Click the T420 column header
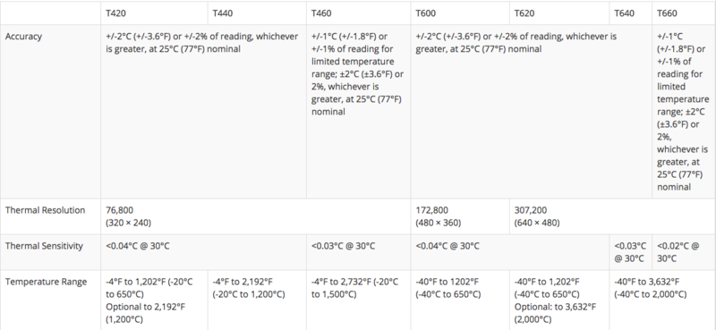The width and height of the screenshot is (716, 330). tap(115, 13)
